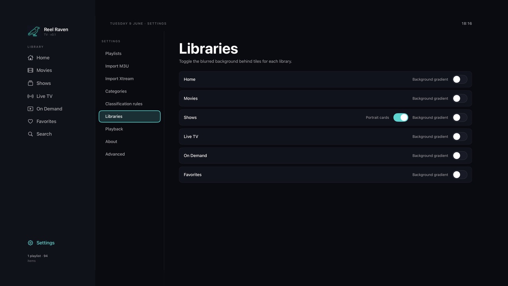Viewport: 508px width, 286px height.
Task: Click the Reel Raven bird logo
Action: pyautogui.click(x=34, y=31)
